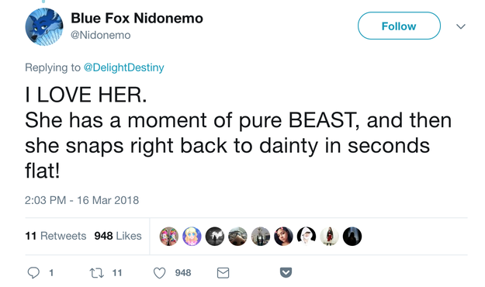Open the white hooded figure liker avatar
This screenshot has height=287, width=485.
tap(307, 237)
